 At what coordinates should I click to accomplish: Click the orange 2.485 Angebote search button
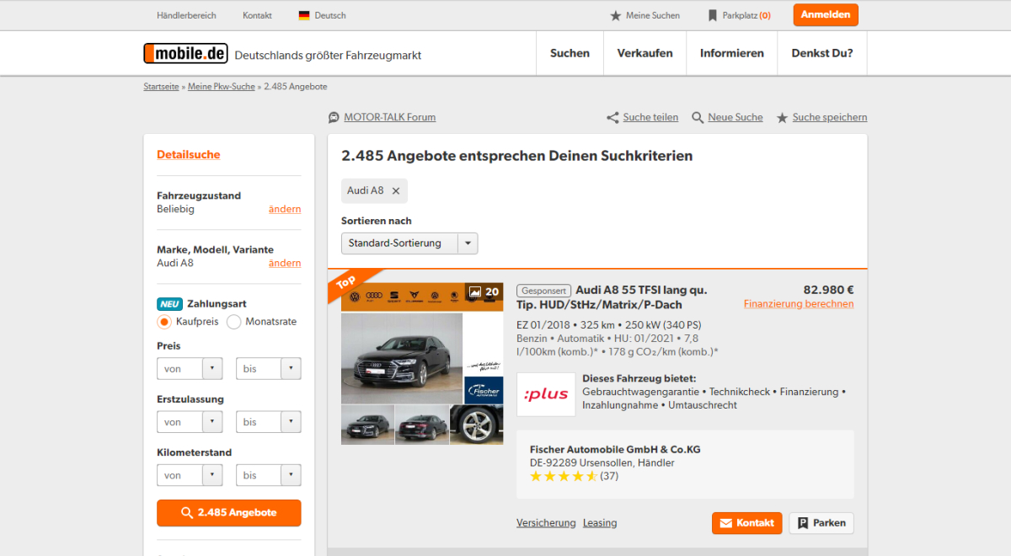[229, 513]
